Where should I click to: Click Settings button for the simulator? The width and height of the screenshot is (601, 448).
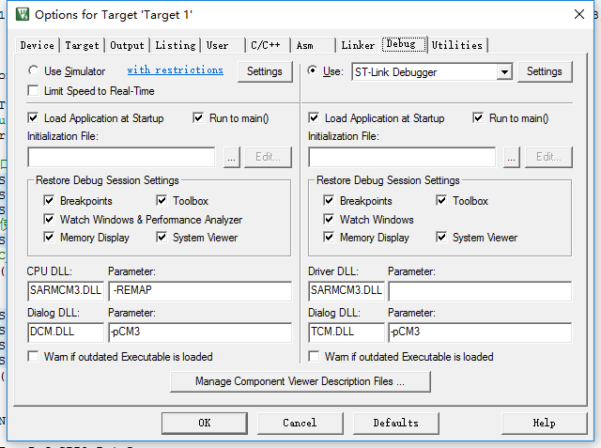click(264, 71)
